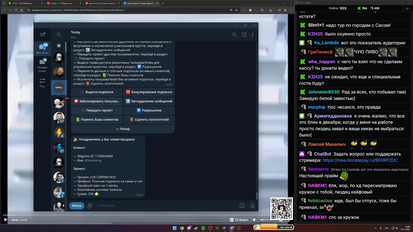Open the Toolsy chat three-dot menu
Viewport: 413px width, 232px height.
253,35
